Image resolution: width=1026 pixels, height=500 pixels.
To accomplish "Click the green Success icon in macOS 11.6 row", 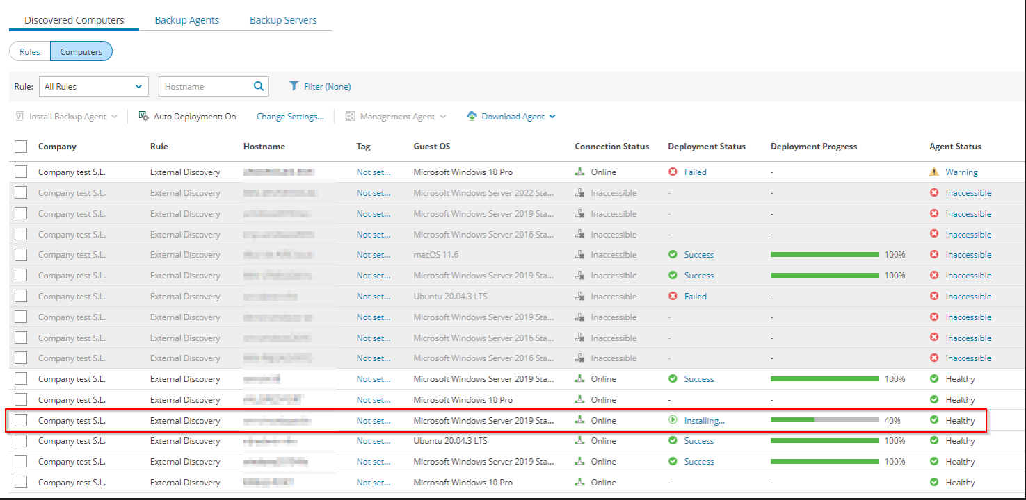I will (x=673, y=255).
